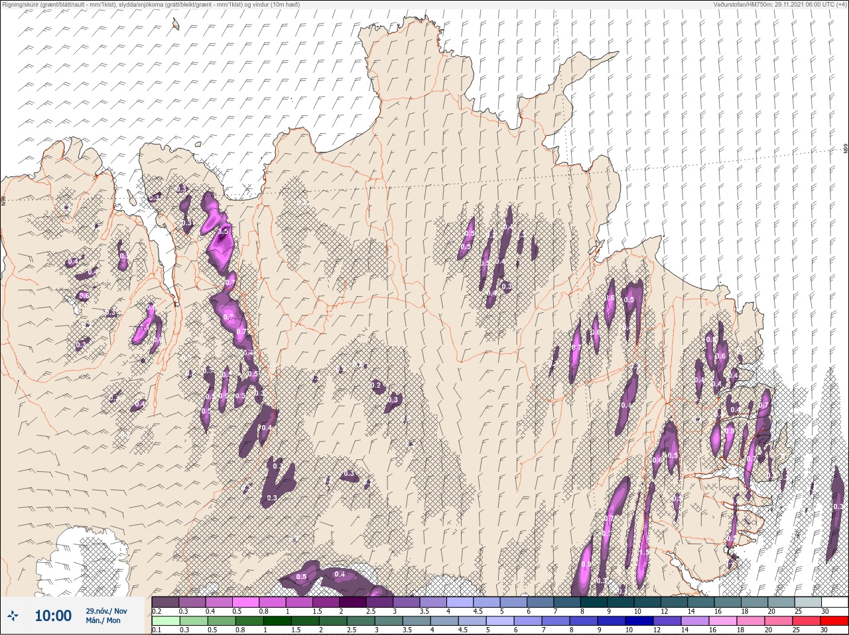The width and height of the screenshot is (849, 635).
Task: Pick the pale green 0.1 rain legend swatch
Action: [165, 621]
